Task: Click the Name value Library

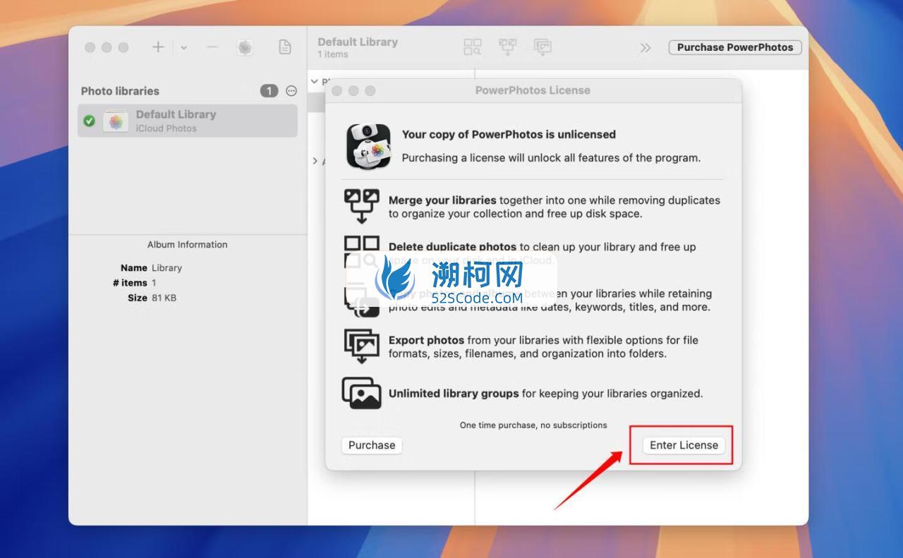Action: 166,268
